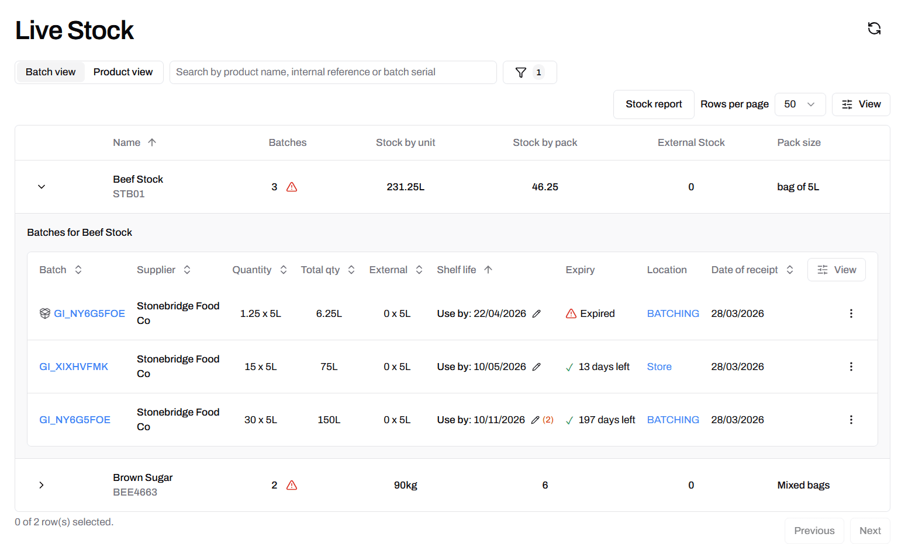Click the refresh icon top right
This screenshot has width=905, height=544.
(874, 29)
